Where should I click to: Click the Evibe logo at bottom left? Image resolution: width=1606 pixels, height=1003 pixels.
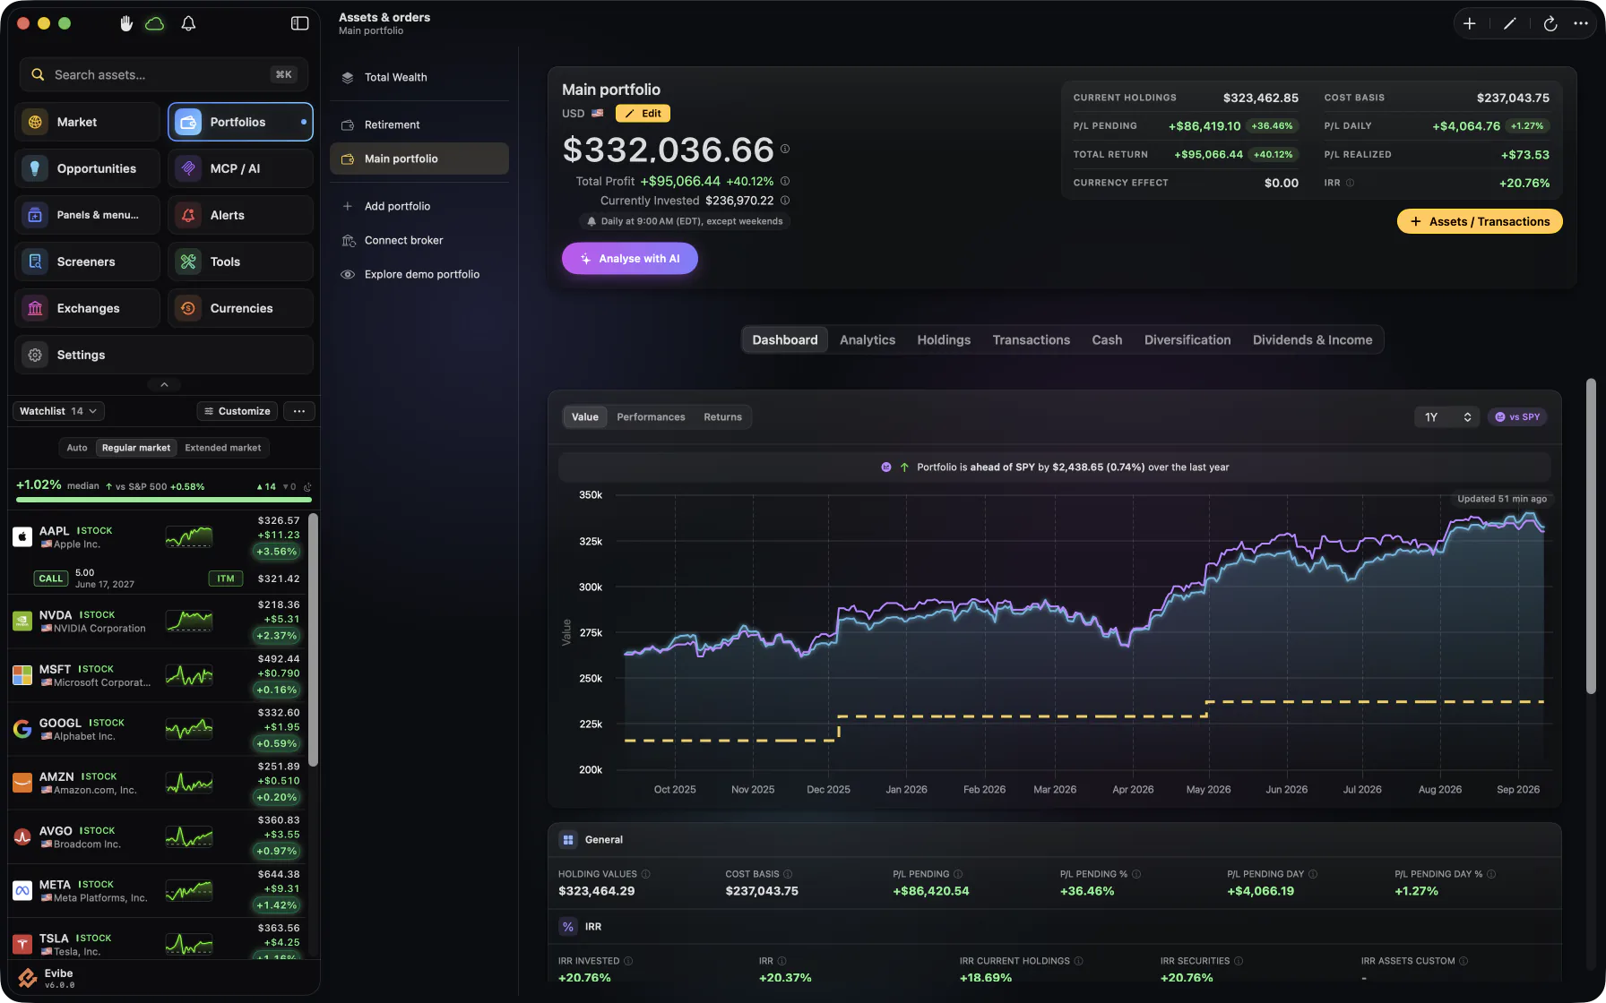click(x=28, y=978)
